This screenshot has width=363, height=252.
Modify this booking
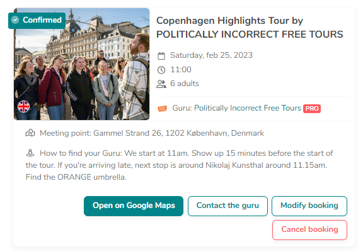point(309,206)
